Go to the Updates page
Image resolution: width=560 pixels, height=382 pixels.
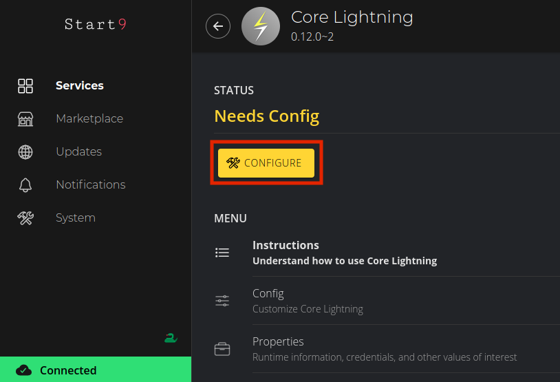click(x=78, y=152)
